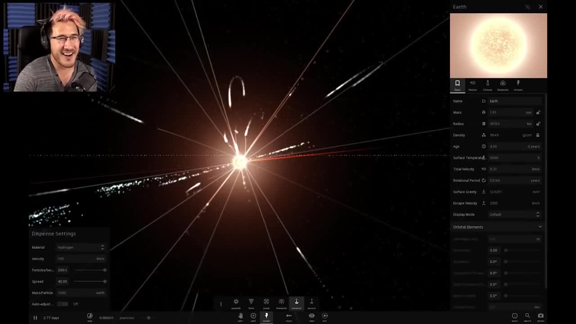Select the fireworks power tool
The image size is (576, 324).
point(281,304)
